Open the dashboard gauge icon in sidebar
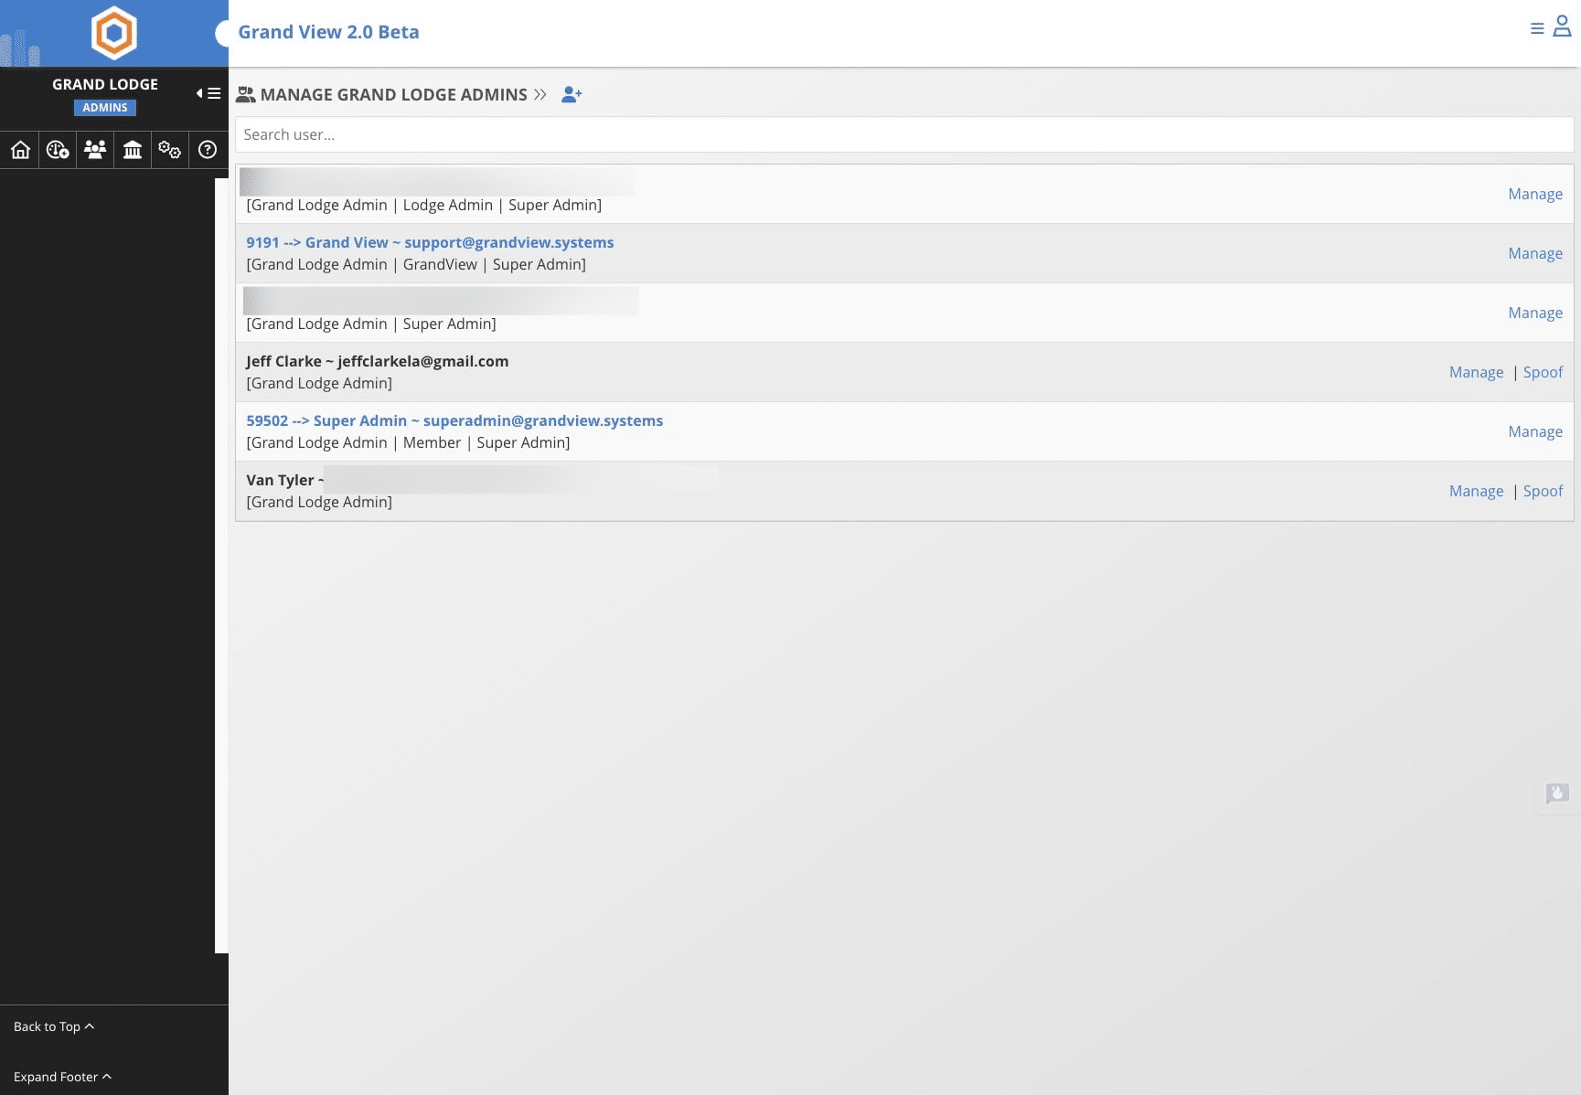 click(58, 150)
